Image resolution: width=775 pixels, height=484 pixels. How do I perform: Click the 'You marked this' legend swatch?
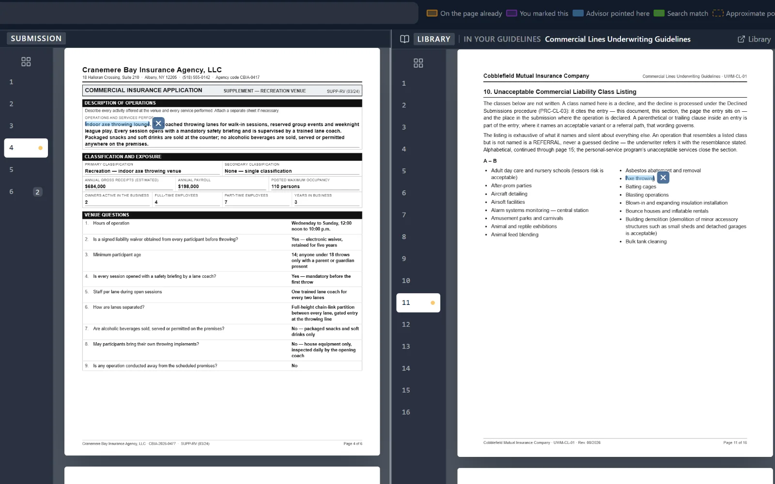point(511,13)
